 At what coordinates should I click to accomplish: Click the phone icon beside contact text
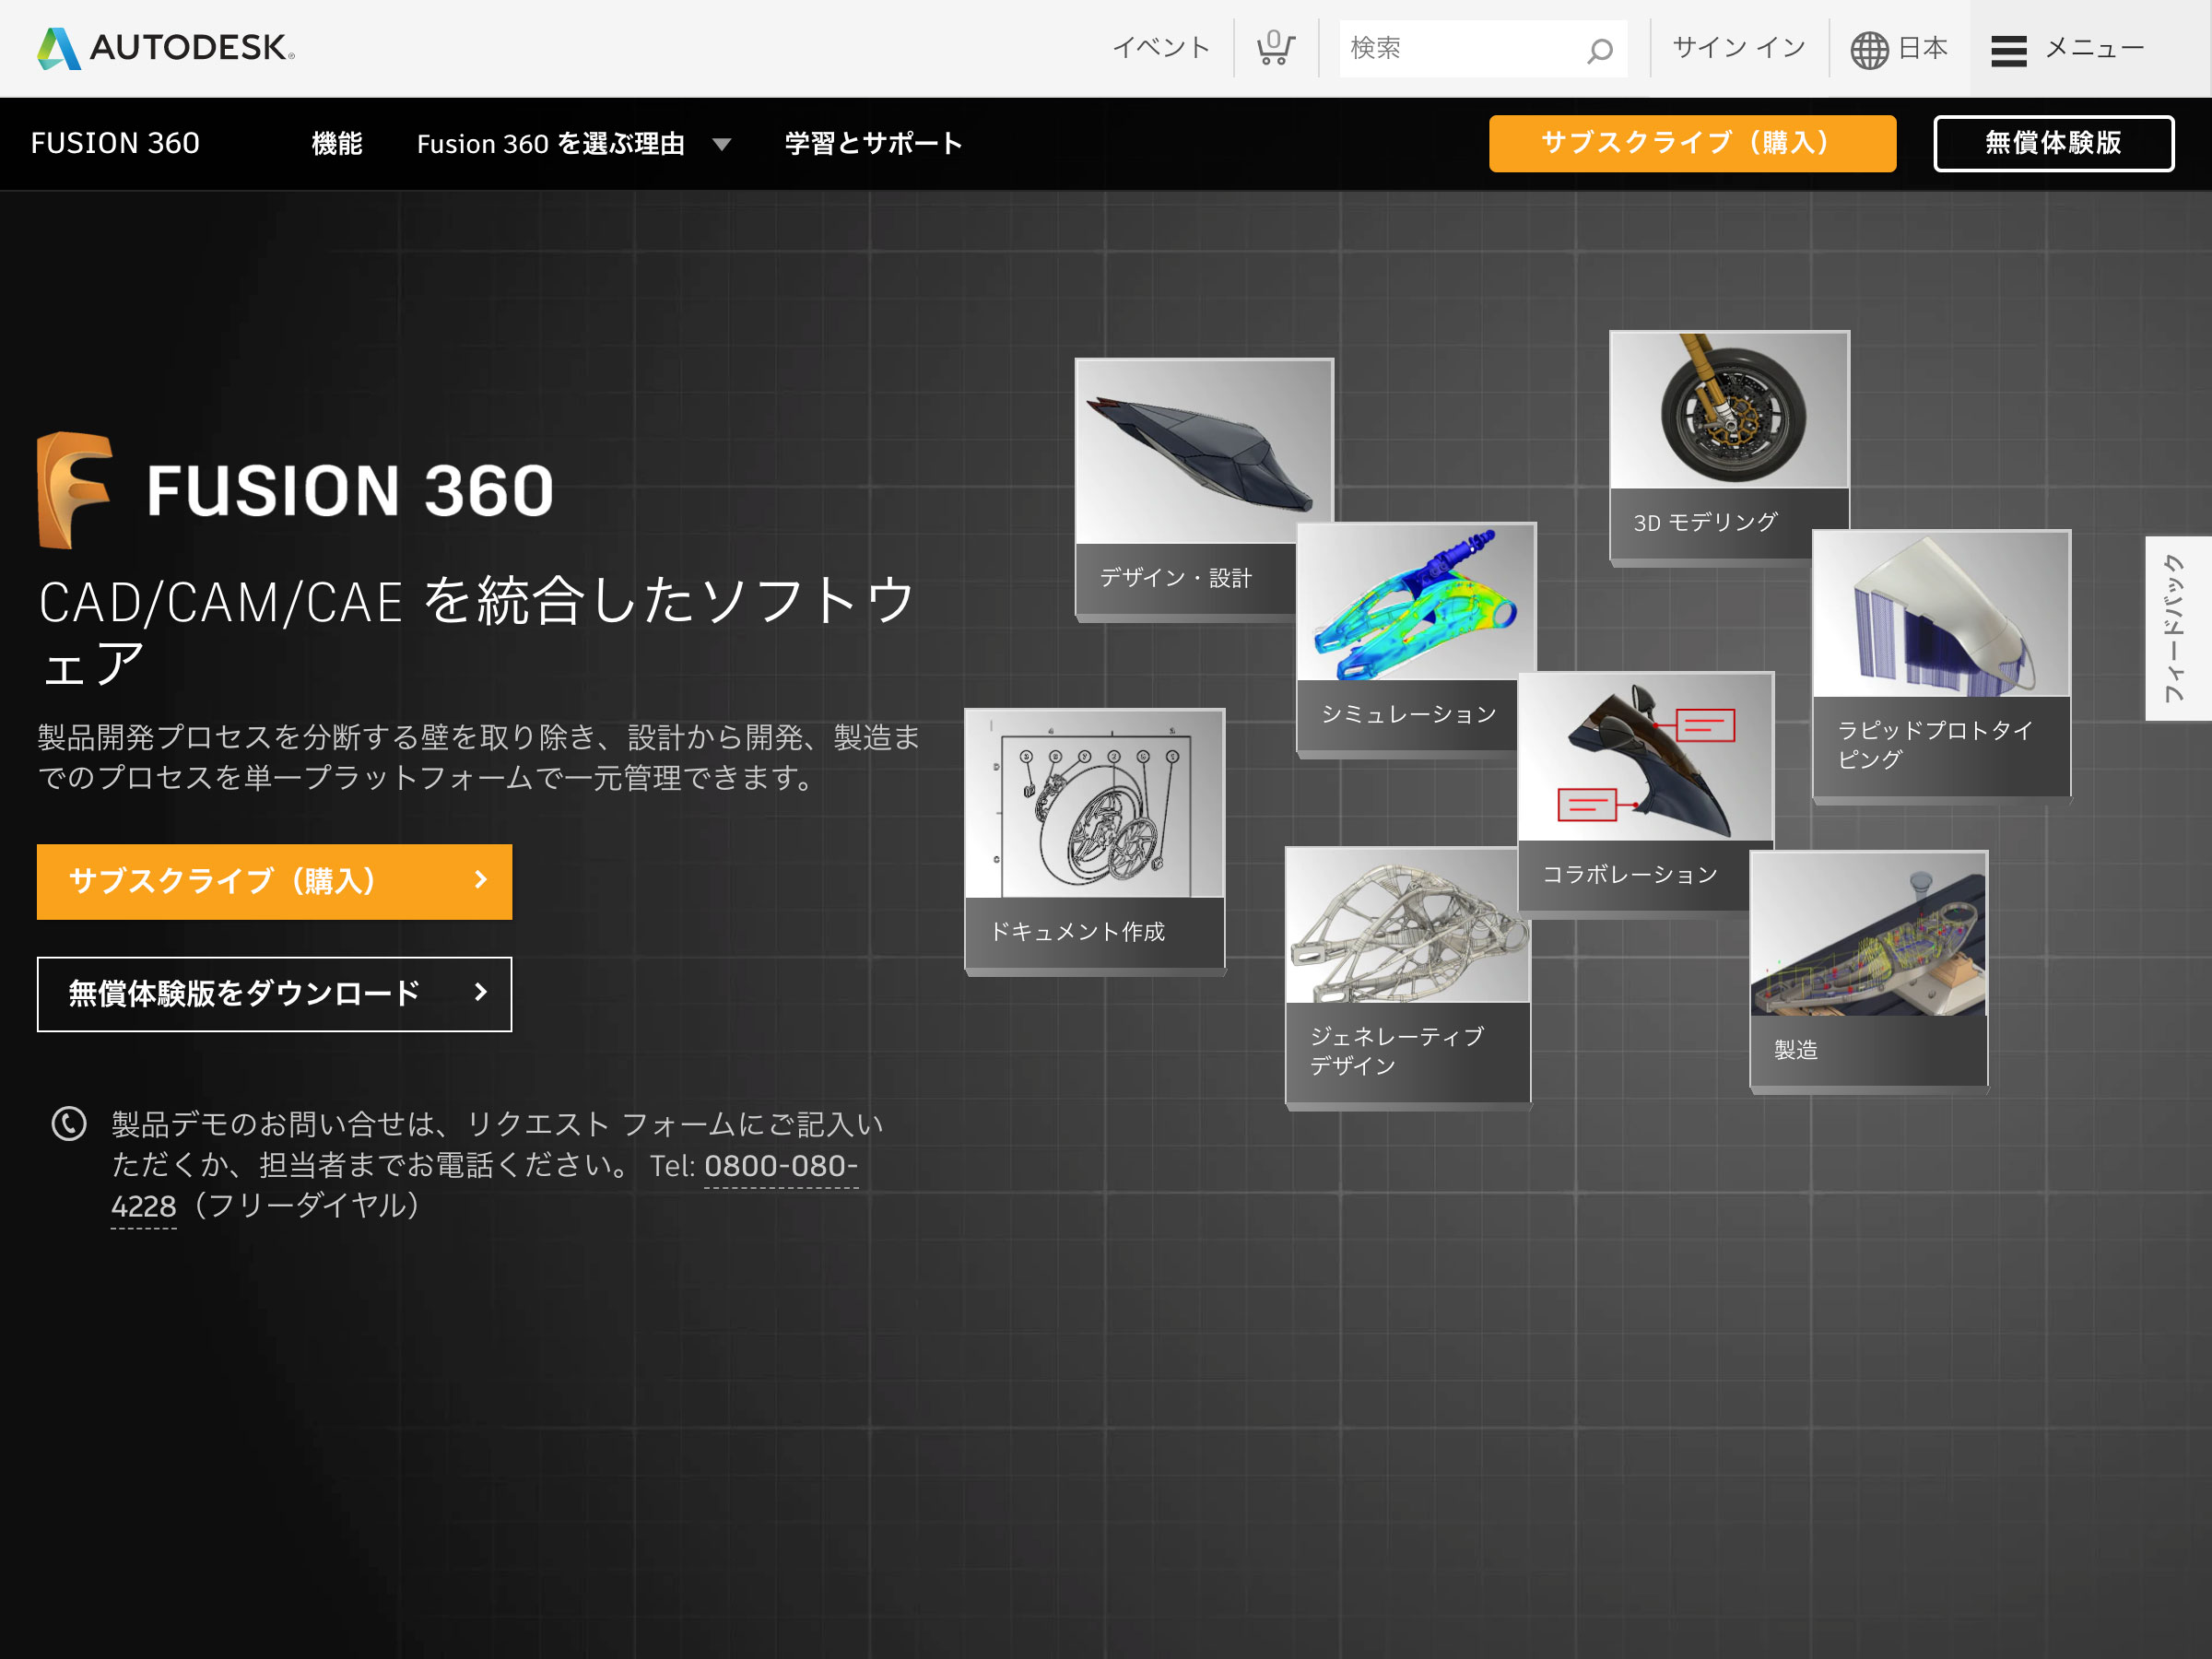click(69, 1124)
